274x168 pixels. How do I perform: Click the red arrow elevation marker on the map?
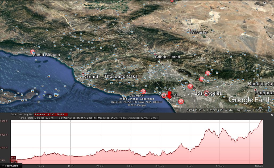coord(169,95)
